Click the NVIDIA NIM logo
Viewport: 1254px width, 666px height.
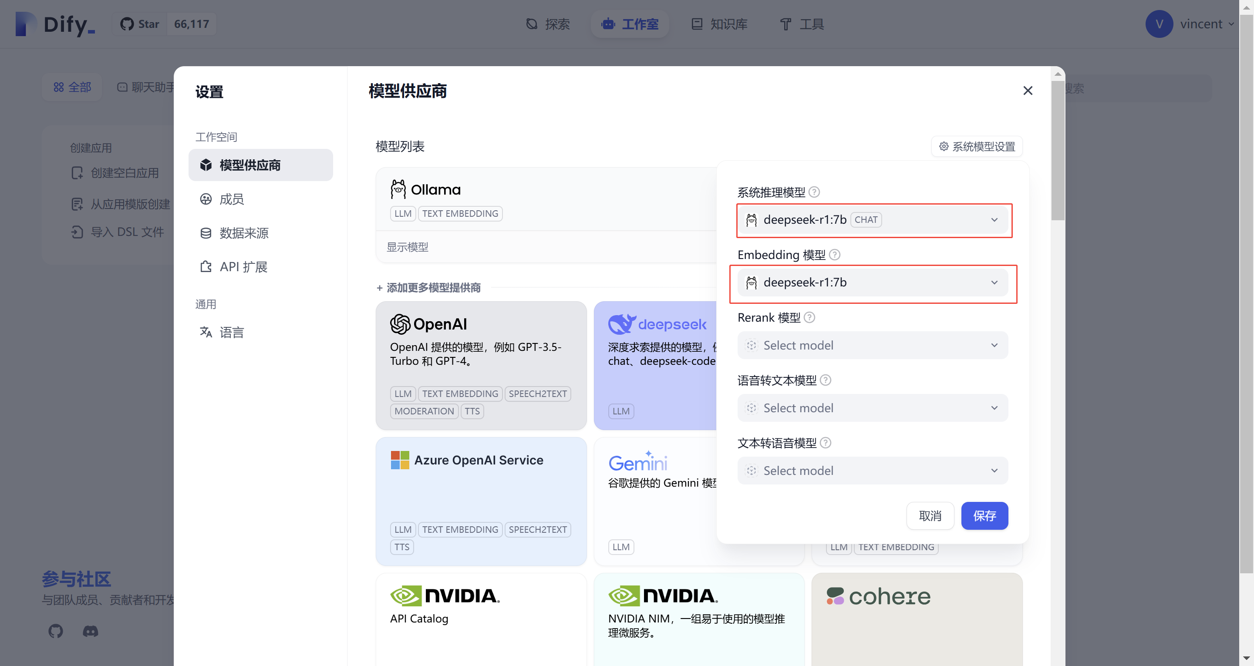(663, 595)
